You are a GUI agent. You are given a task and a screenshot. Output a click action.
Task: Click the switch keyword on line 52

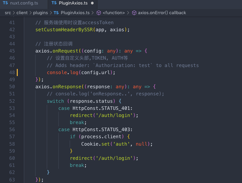pyautogui.click(x=55, y=101)
